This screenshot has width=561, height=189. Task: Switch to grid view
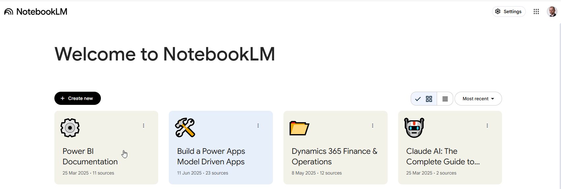click(424, 99)
